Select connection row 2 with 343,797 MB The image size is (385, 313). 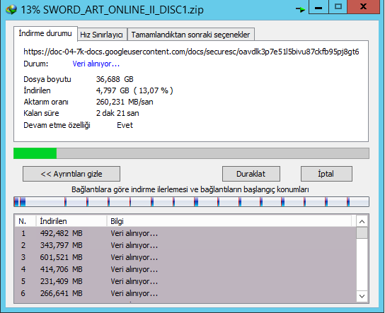point(185,245)
